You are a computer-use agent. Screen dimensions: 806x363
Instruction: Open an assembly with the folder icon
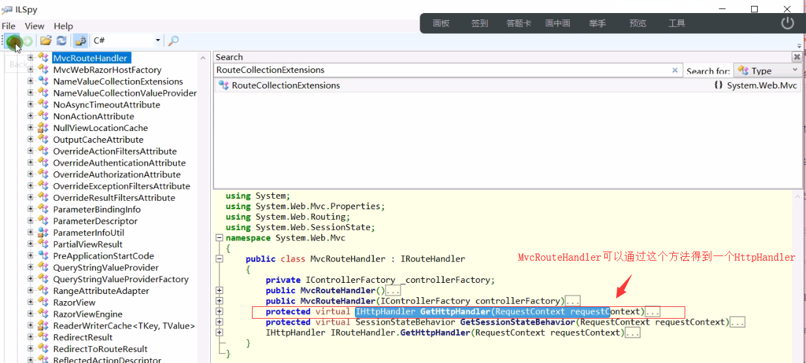coord(46,40)
